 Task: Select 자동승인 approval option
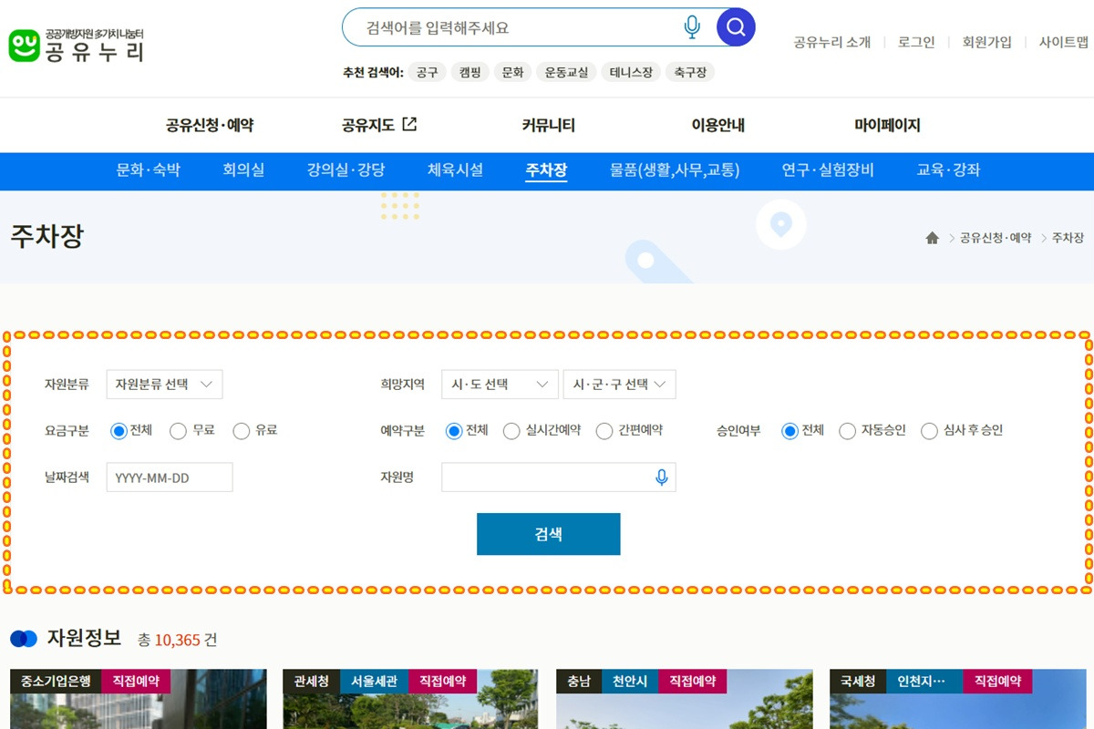click(848, 430)
